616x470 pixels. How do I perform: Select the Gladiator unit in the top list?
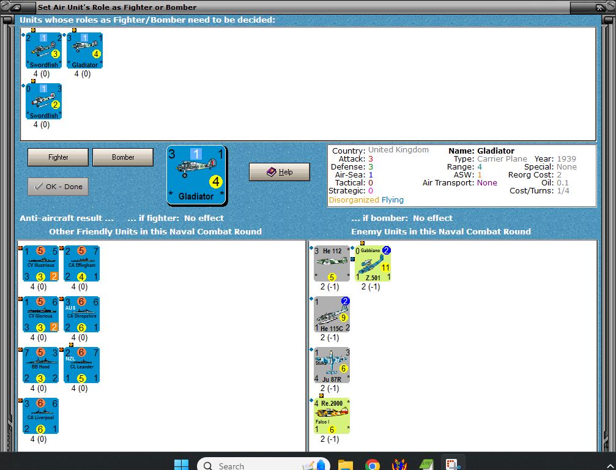click(x=84, y=50)
